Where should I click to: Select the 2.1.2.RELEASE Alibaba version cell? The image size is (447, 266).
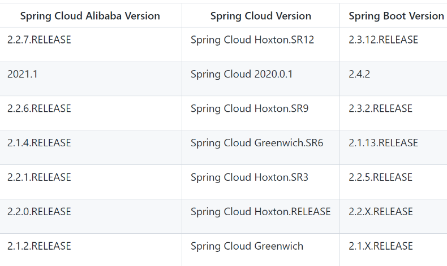pyautogui.click(x=40, y=246)
